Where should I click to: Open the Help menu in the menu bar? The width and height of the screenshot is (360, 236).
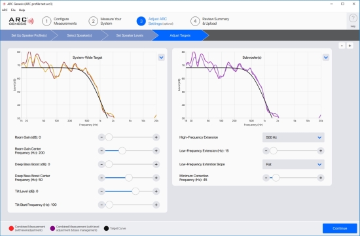coord(22,10)
